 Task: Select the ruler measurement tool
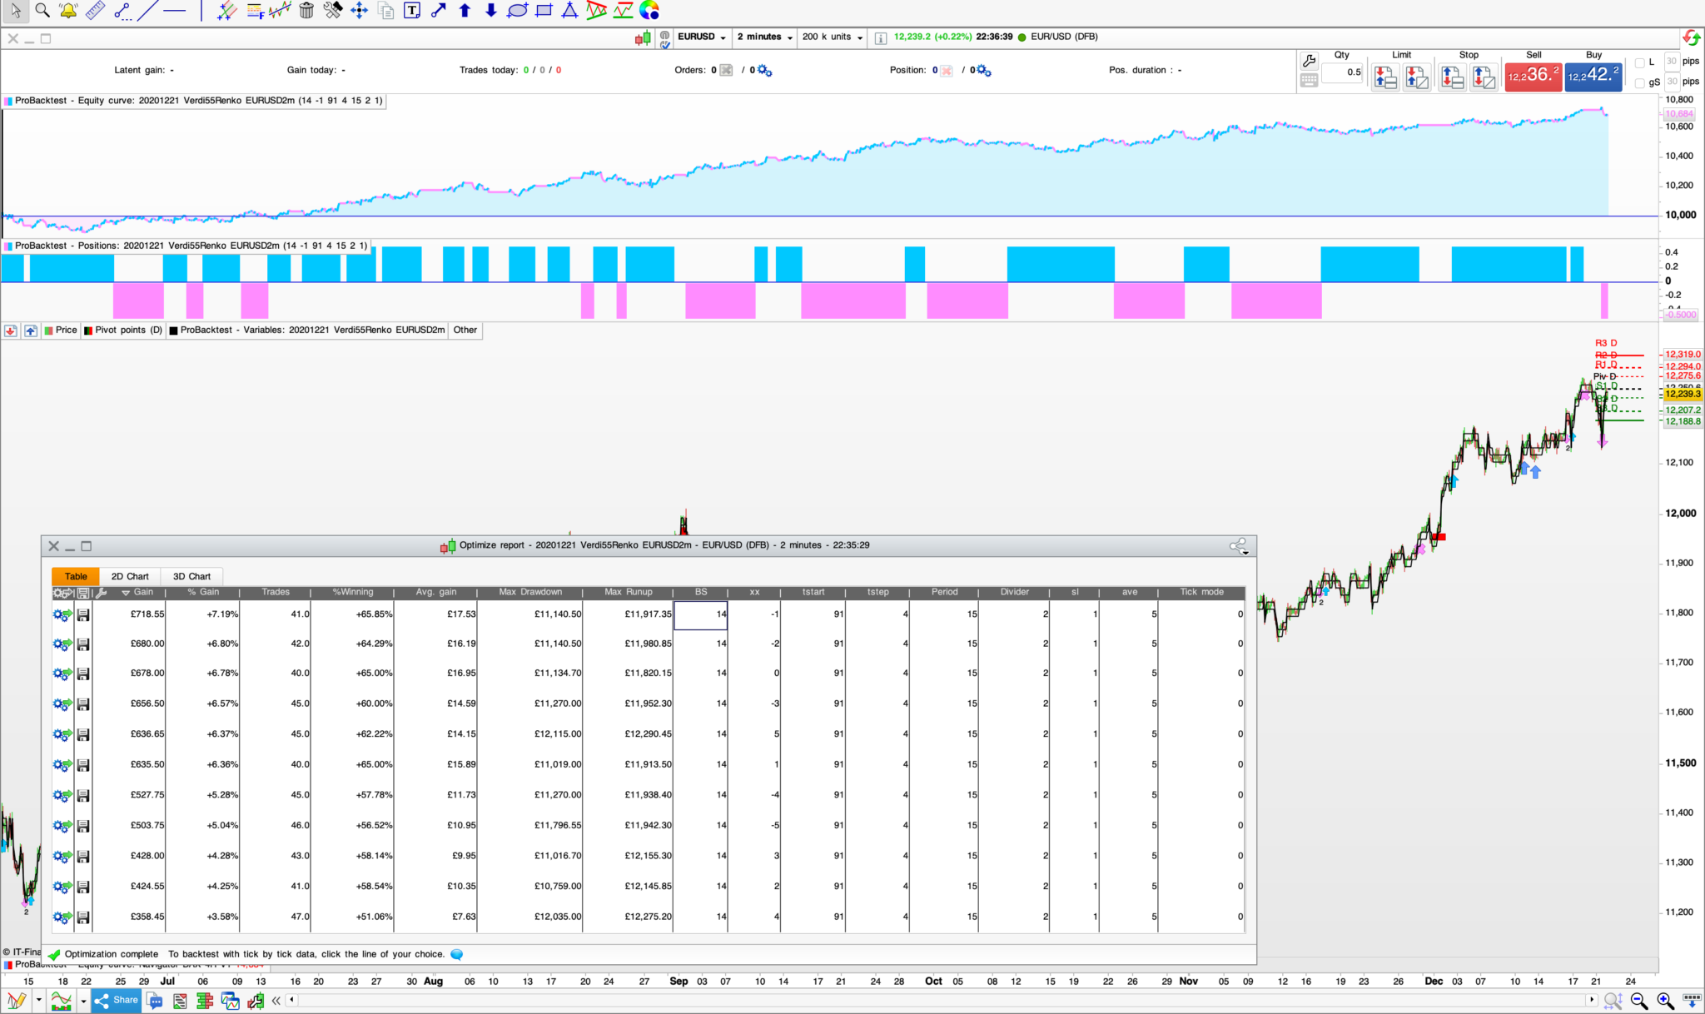tap(95, 11)
